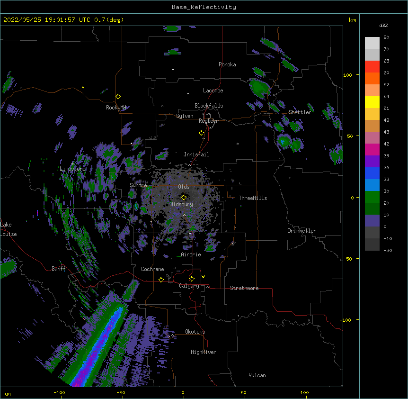Click the Banff town label
408x399 pixels.
59,269
